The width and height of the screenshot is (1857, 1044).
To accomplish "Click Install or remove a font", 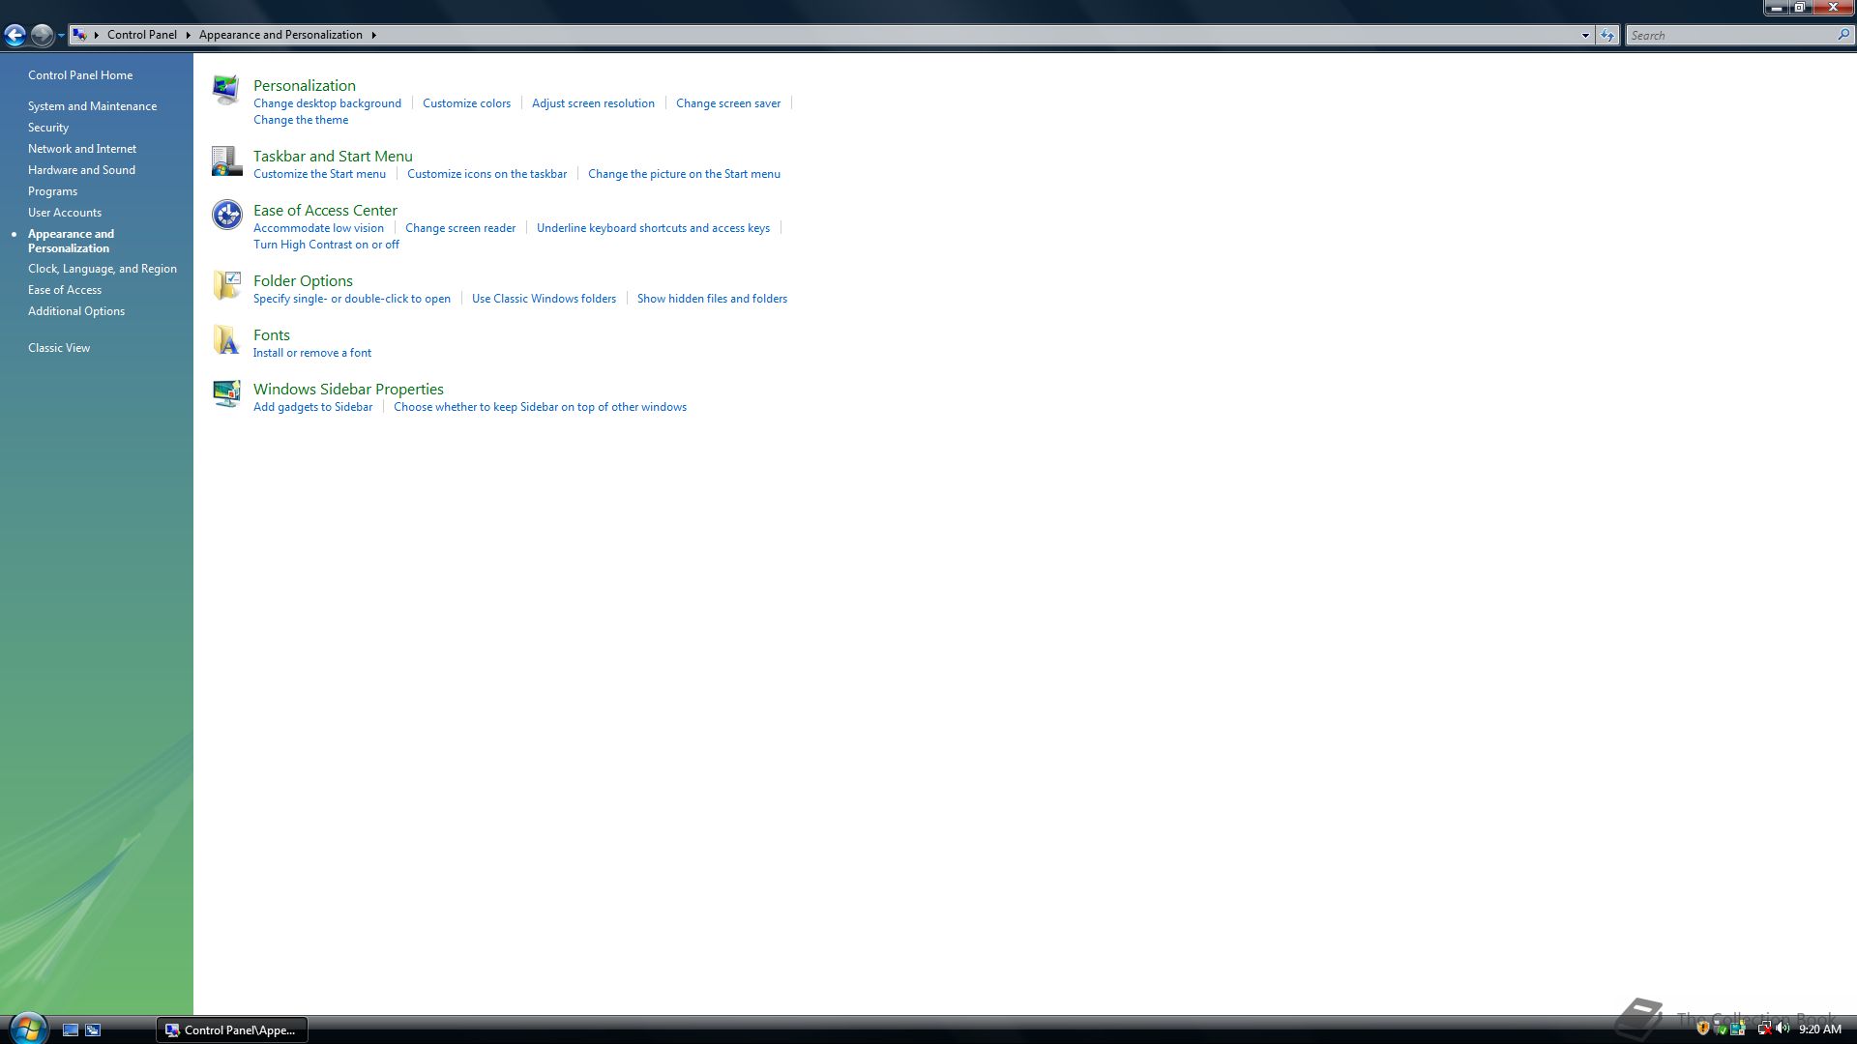I will coord(312,353).
